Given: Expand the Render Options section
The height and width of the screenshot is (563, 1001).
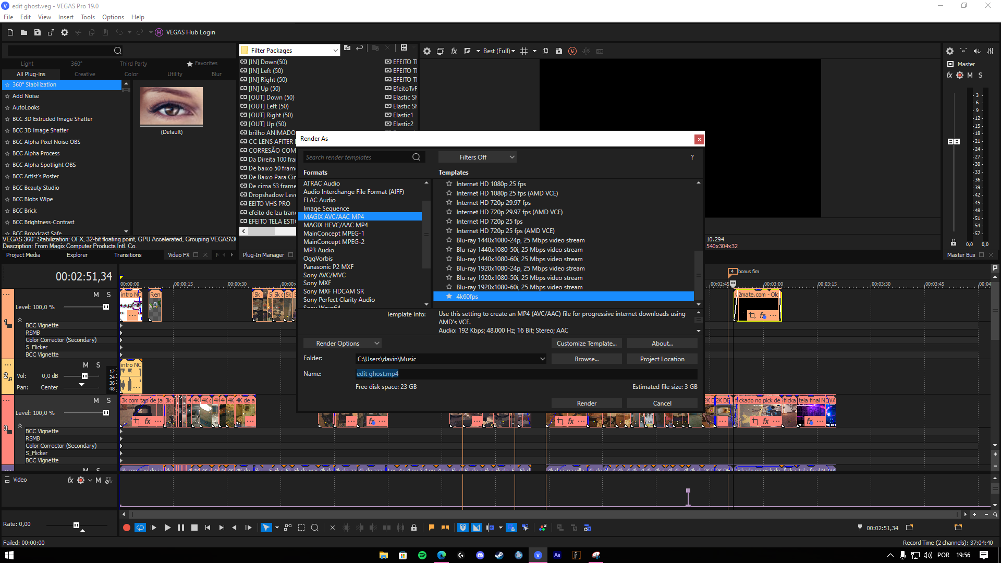Looking at the screenshot, I should 343,343.
